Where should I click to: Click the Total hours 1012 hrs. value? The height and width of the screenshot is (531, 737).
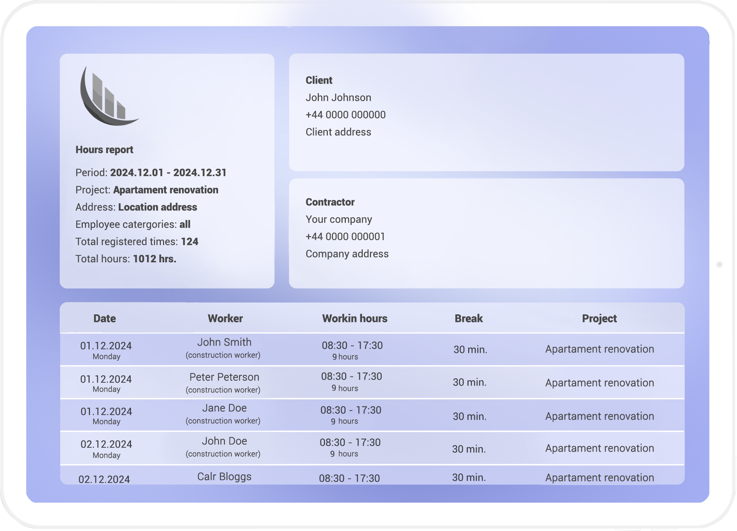(x=154, y=259)
